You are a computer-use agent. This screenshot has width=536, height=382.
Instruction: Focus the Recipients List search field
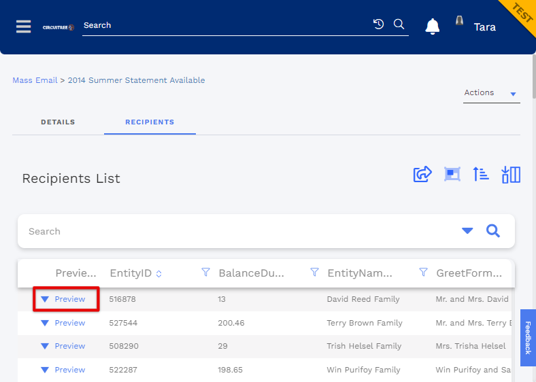point(239,231)
